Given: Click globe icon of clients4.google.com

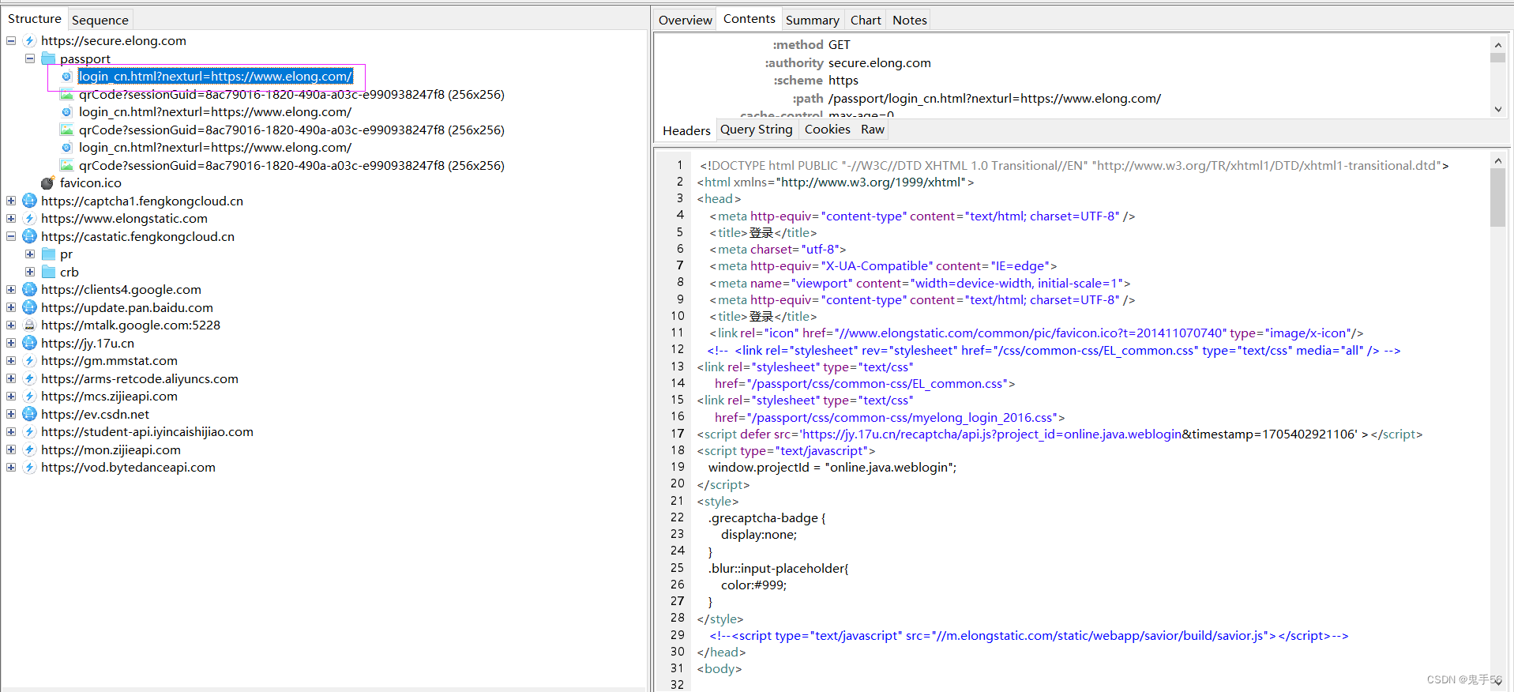Looking at the screenshot, I should [x=30, y=290].
